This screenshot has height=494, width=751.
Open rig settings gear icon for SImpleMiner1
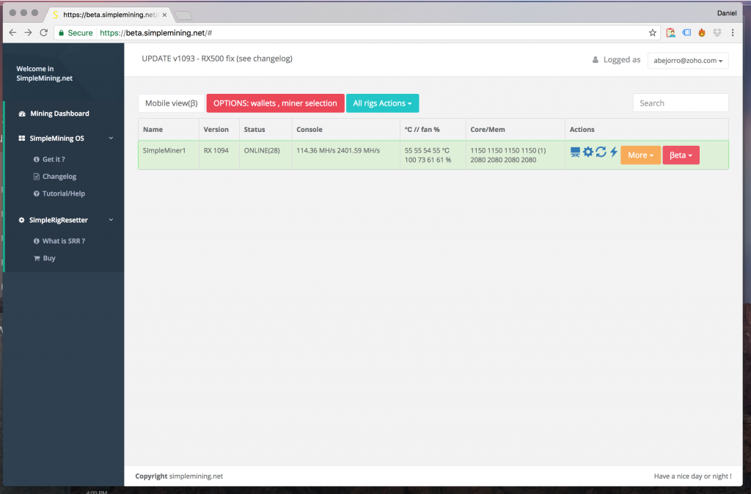tap(588, 152)
